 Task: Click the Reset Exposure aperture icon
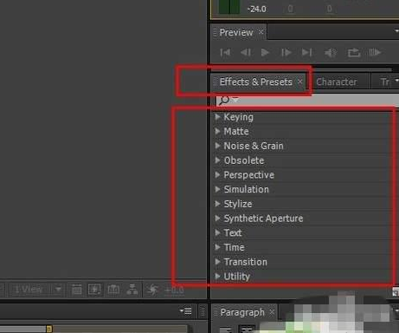[x=152, y=290]
